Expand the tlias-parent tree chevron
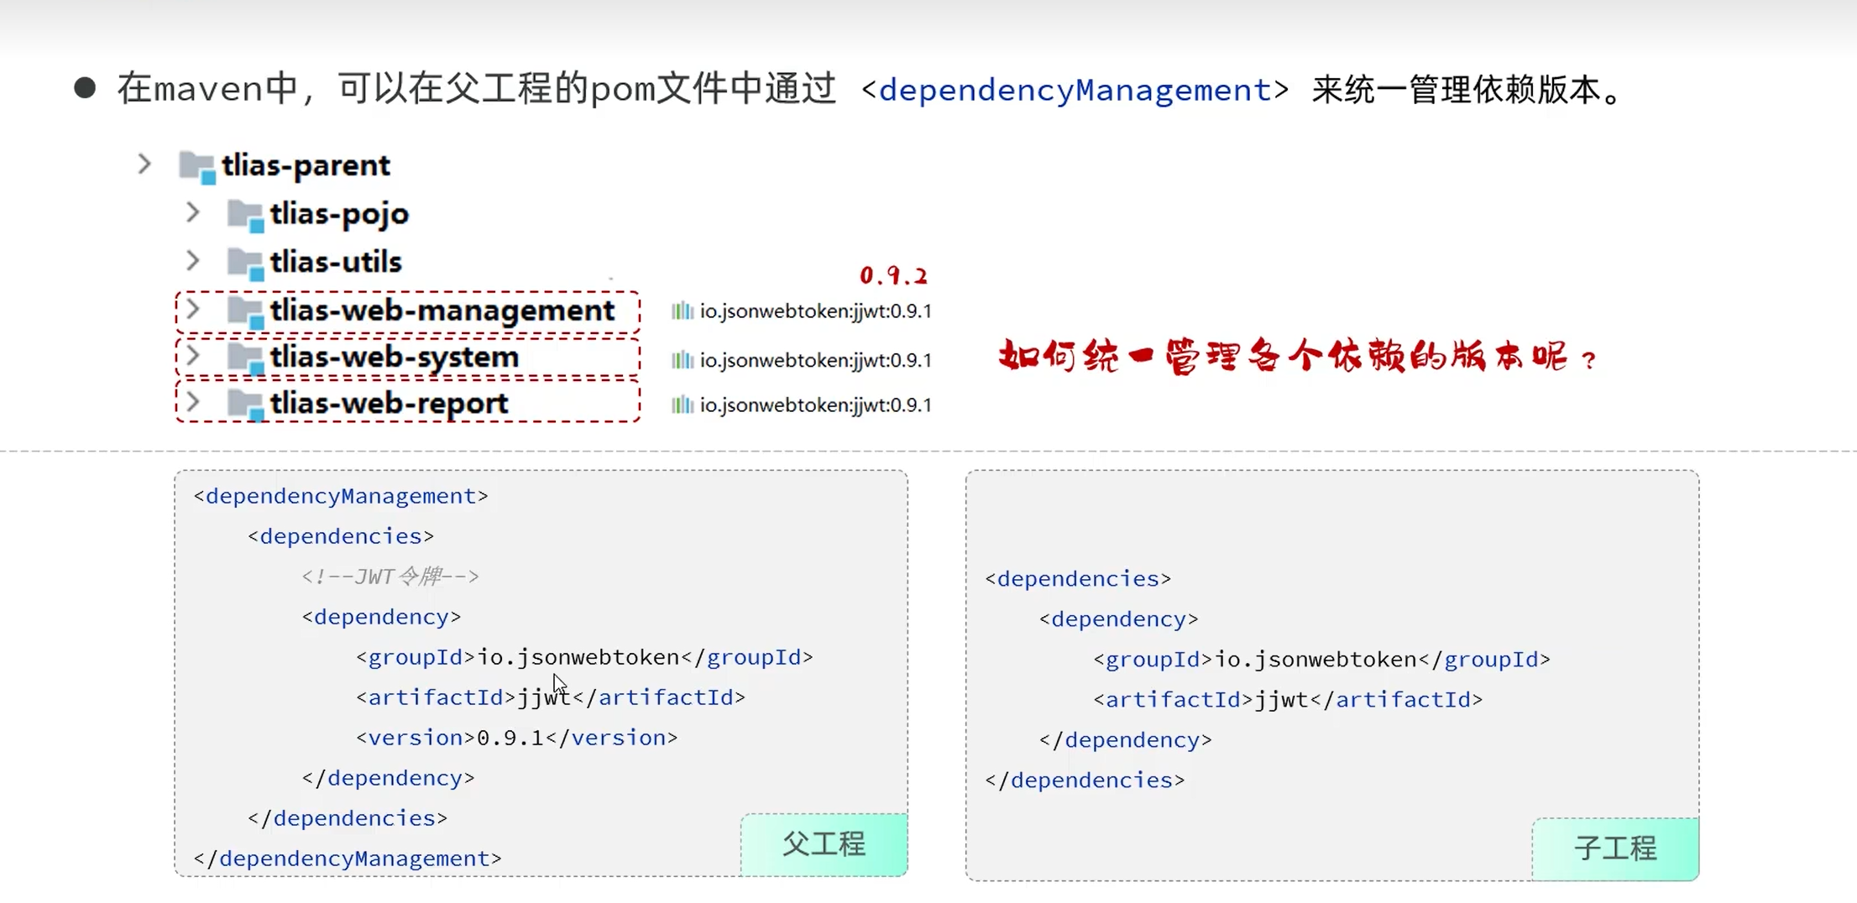The width and height of the screenshot is (1857, 903). [x=144, y=164]
